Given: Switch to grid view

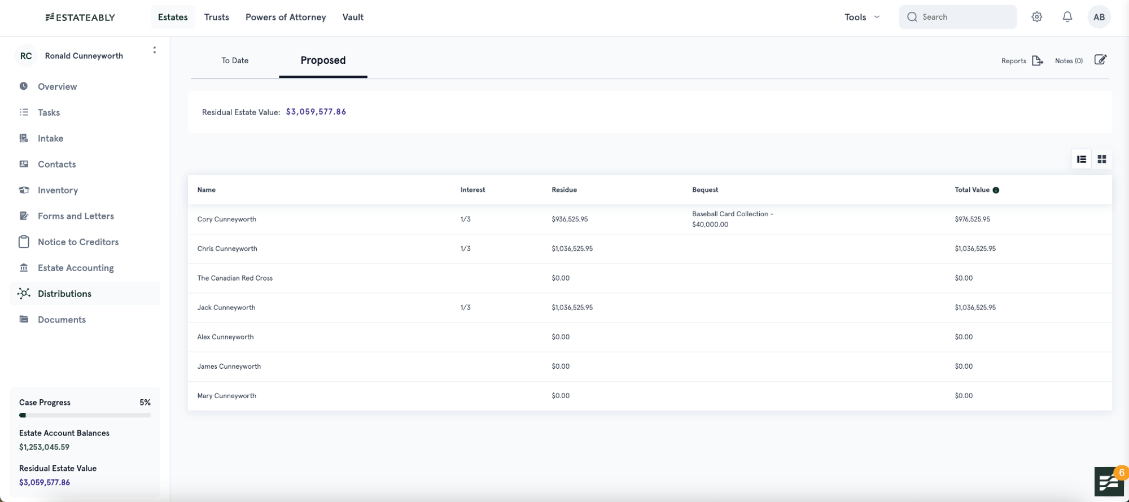Looking at the screenshot, I should (1101, 159).
